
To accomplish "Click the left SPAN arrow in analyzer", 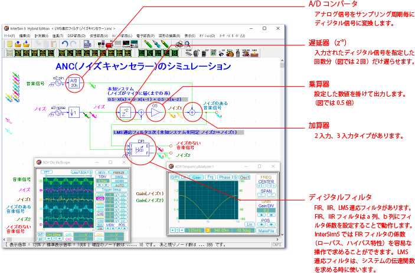I will click(262, 195).
